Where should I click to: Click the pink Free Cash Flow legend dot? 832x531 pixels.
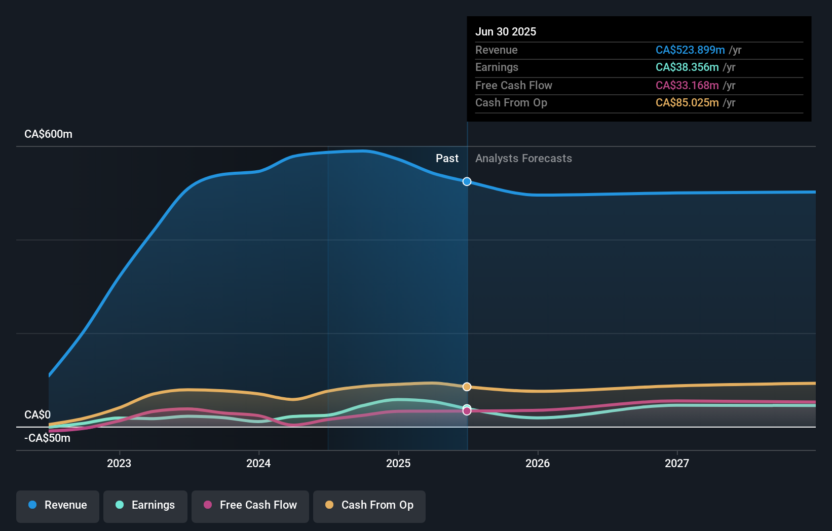208,505
